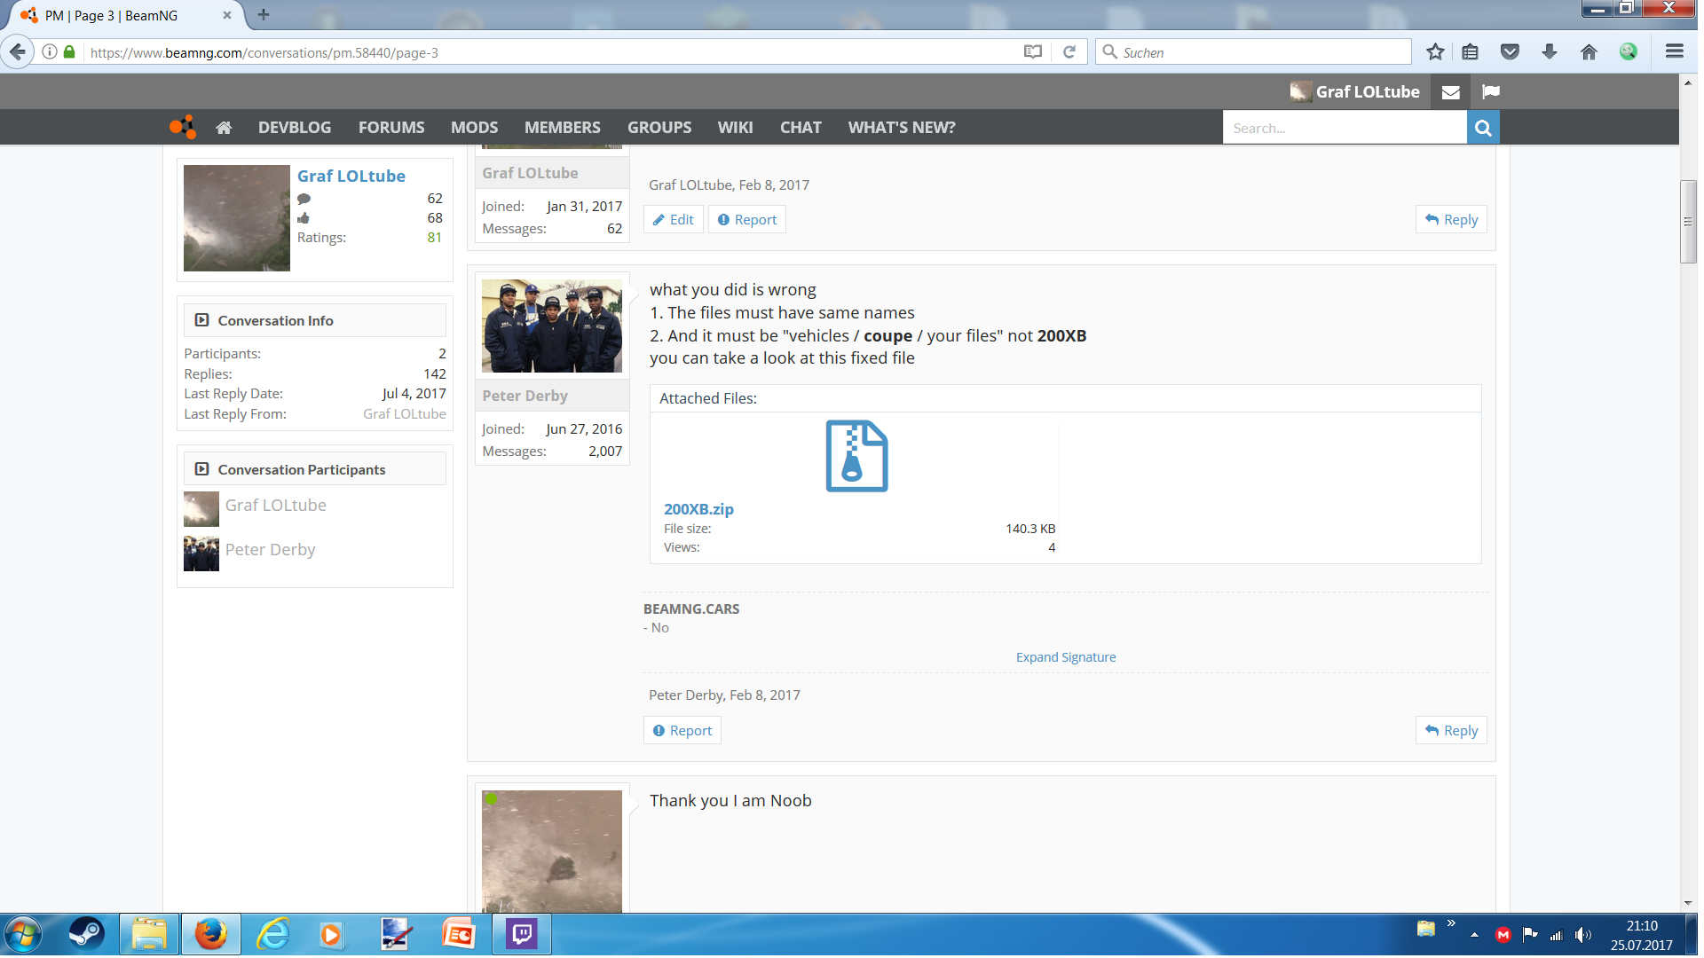Open Graf LOLtube sidebar profile link
Image resolution: width=1704 pixels, height=958 pixels.
pyautogui.click(x=351, y=176)
